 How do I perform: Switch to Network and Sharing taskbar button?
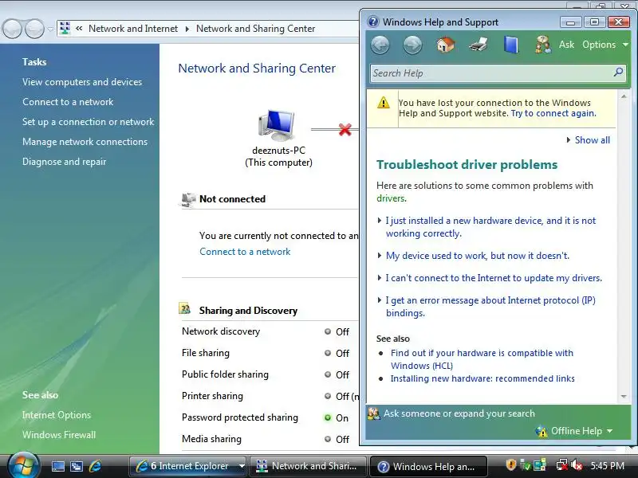point(308,466)
